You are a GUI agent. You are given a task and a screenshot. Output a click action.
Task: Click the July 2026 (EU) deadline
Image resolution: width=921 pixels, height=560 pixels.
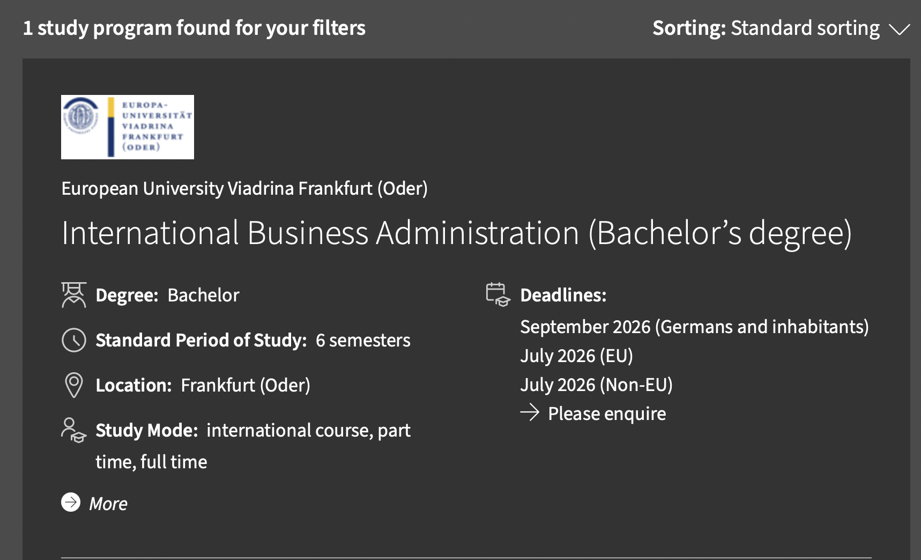point(576,356)
